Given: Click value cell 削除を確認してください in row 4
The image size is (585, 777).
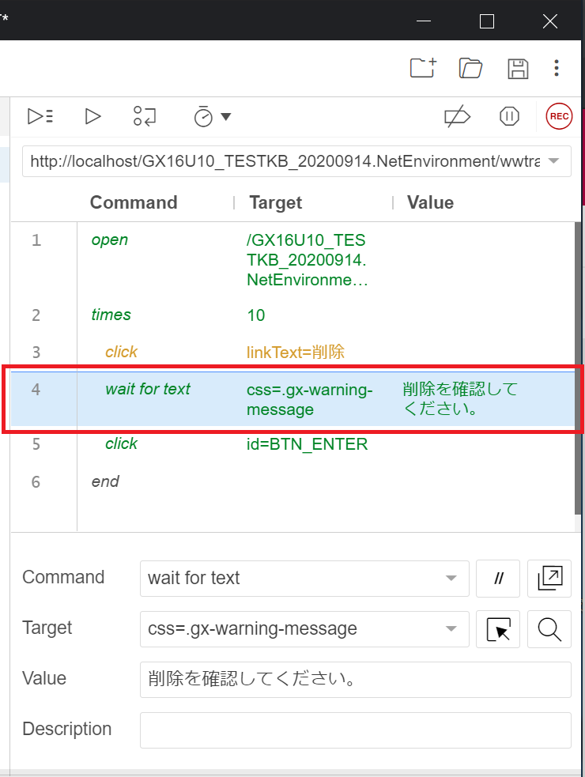Looking at the screenshot, I should coord(460,399).
